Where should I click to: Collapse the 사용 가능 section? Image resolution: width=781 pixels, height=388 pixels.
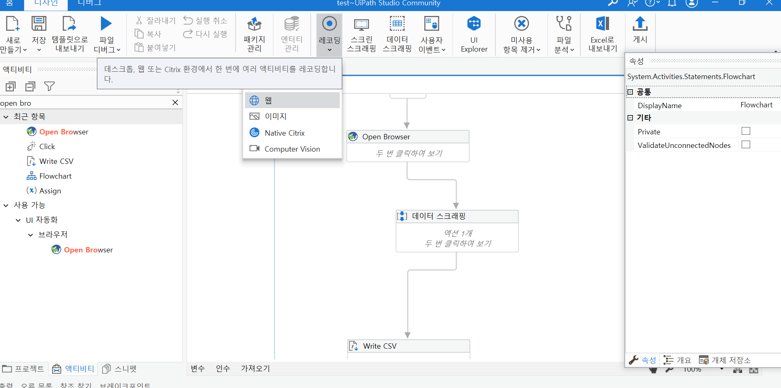point(6,205)
